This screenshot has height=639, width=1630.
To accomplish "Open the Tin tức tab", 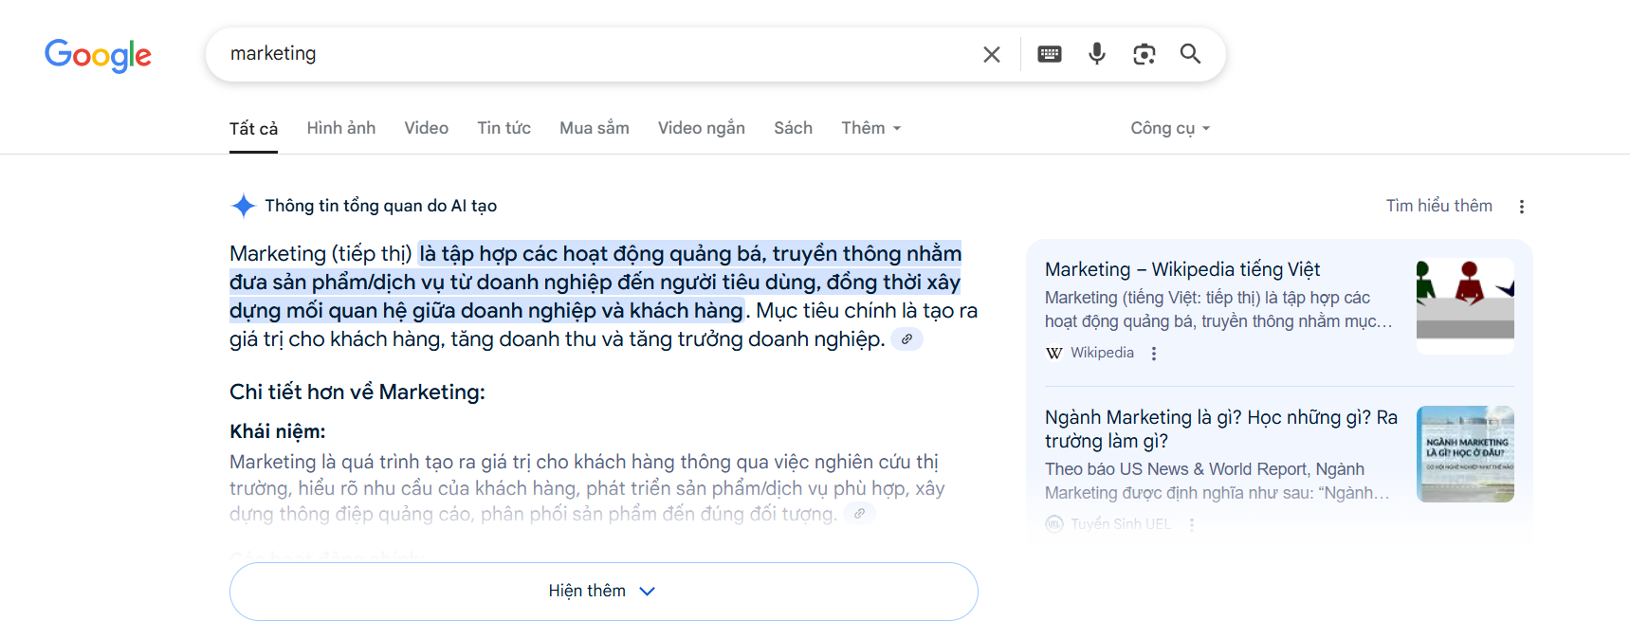I will click(x=504, y=128).
